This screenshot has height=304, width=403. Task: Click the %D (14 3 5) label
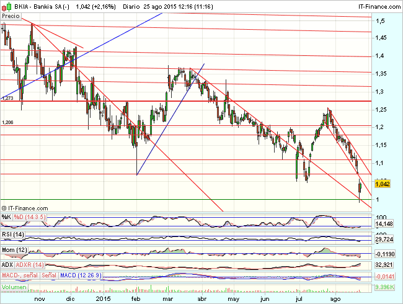30,217
